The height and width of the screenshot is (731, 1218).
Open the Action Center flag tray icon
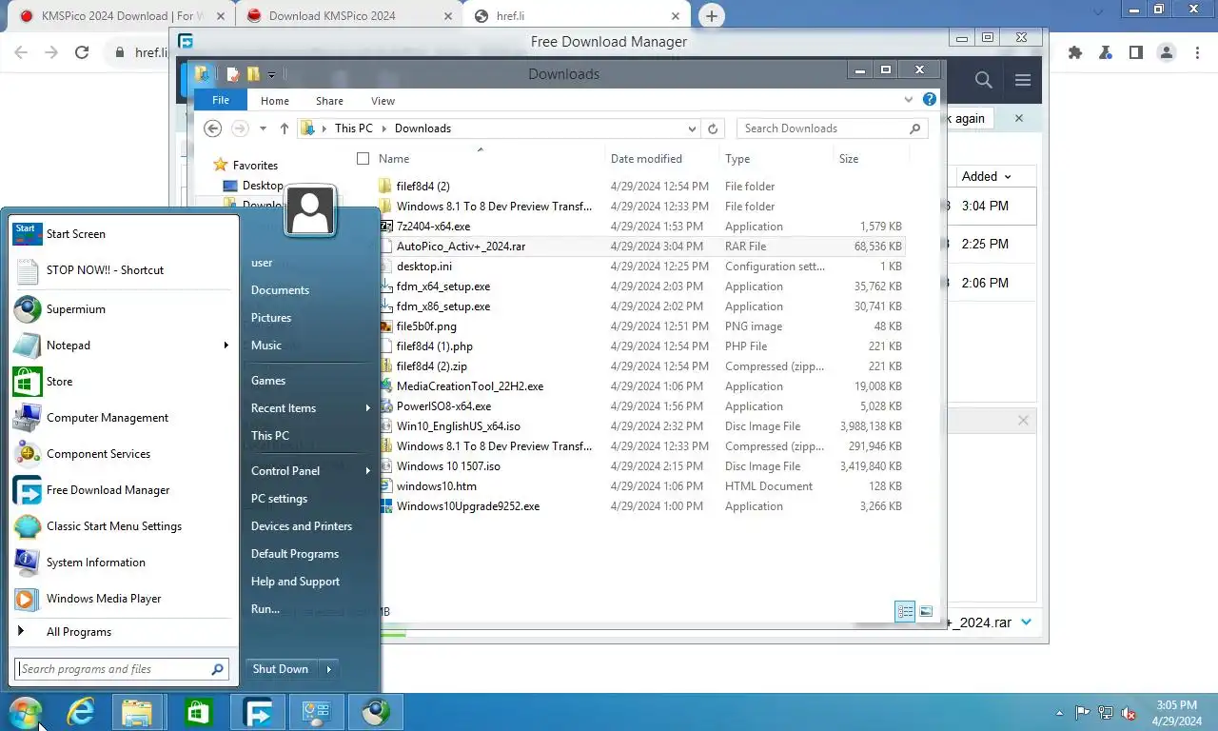[x=1083, y=713]
